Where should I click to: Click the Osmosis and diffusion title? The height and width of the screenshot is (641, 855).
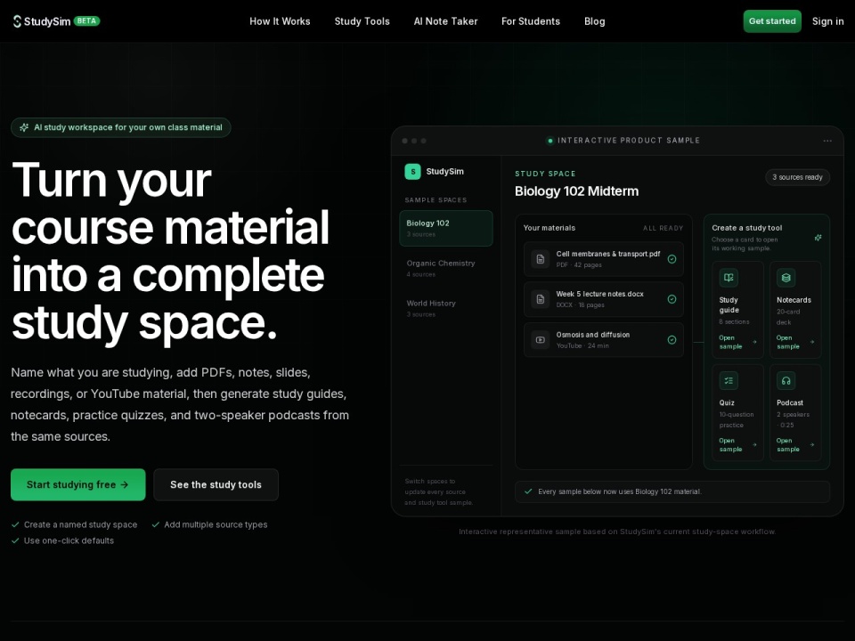pos(593,335)
